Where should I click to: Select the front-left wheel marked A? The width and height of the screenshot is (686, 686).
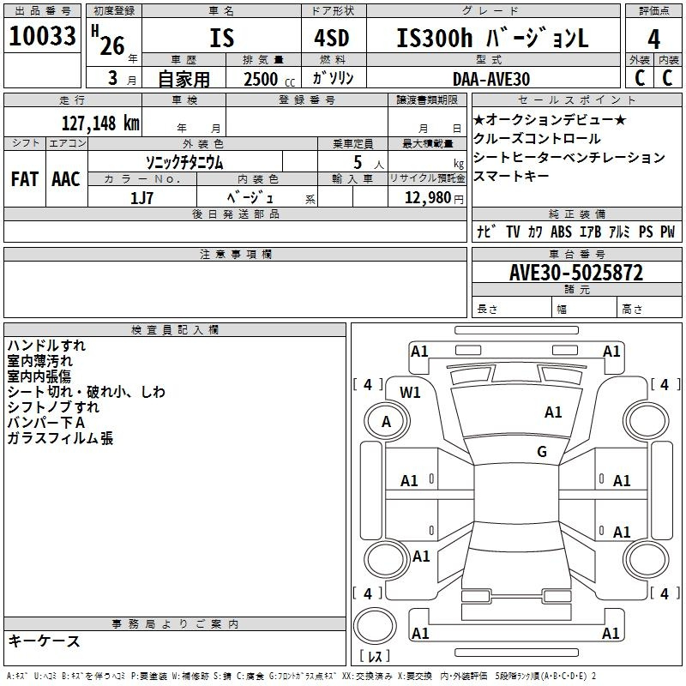[386, 421]
